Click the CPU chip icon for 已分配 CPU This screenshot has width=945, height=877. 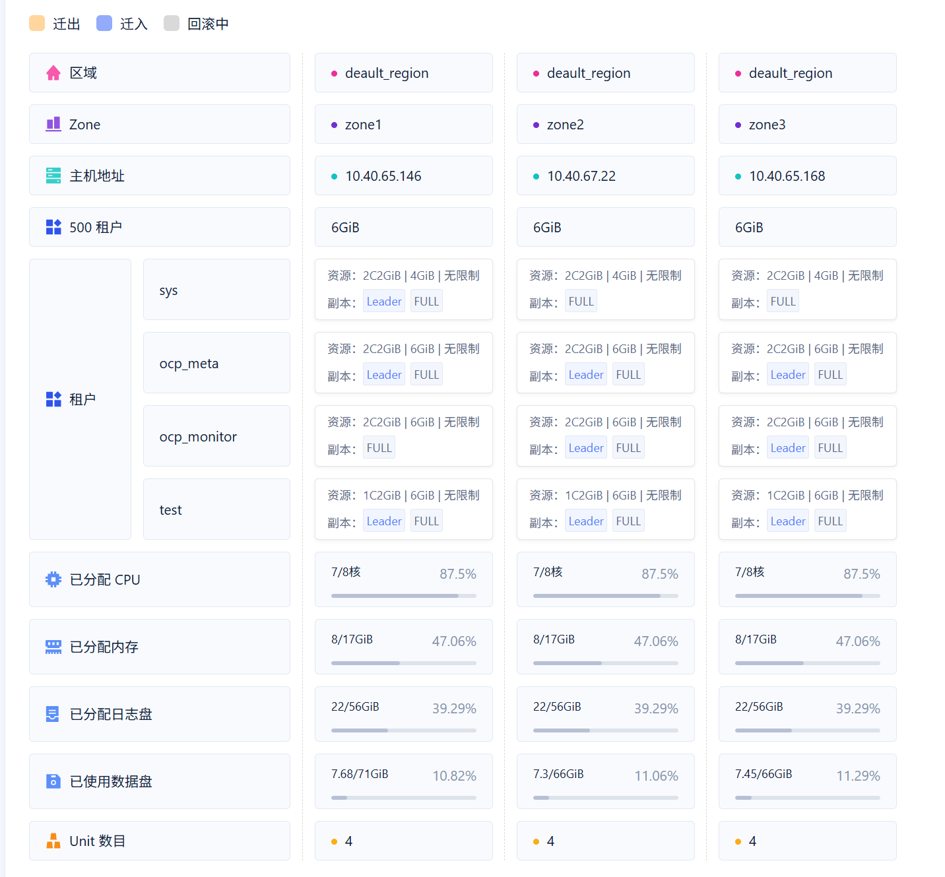53,579
